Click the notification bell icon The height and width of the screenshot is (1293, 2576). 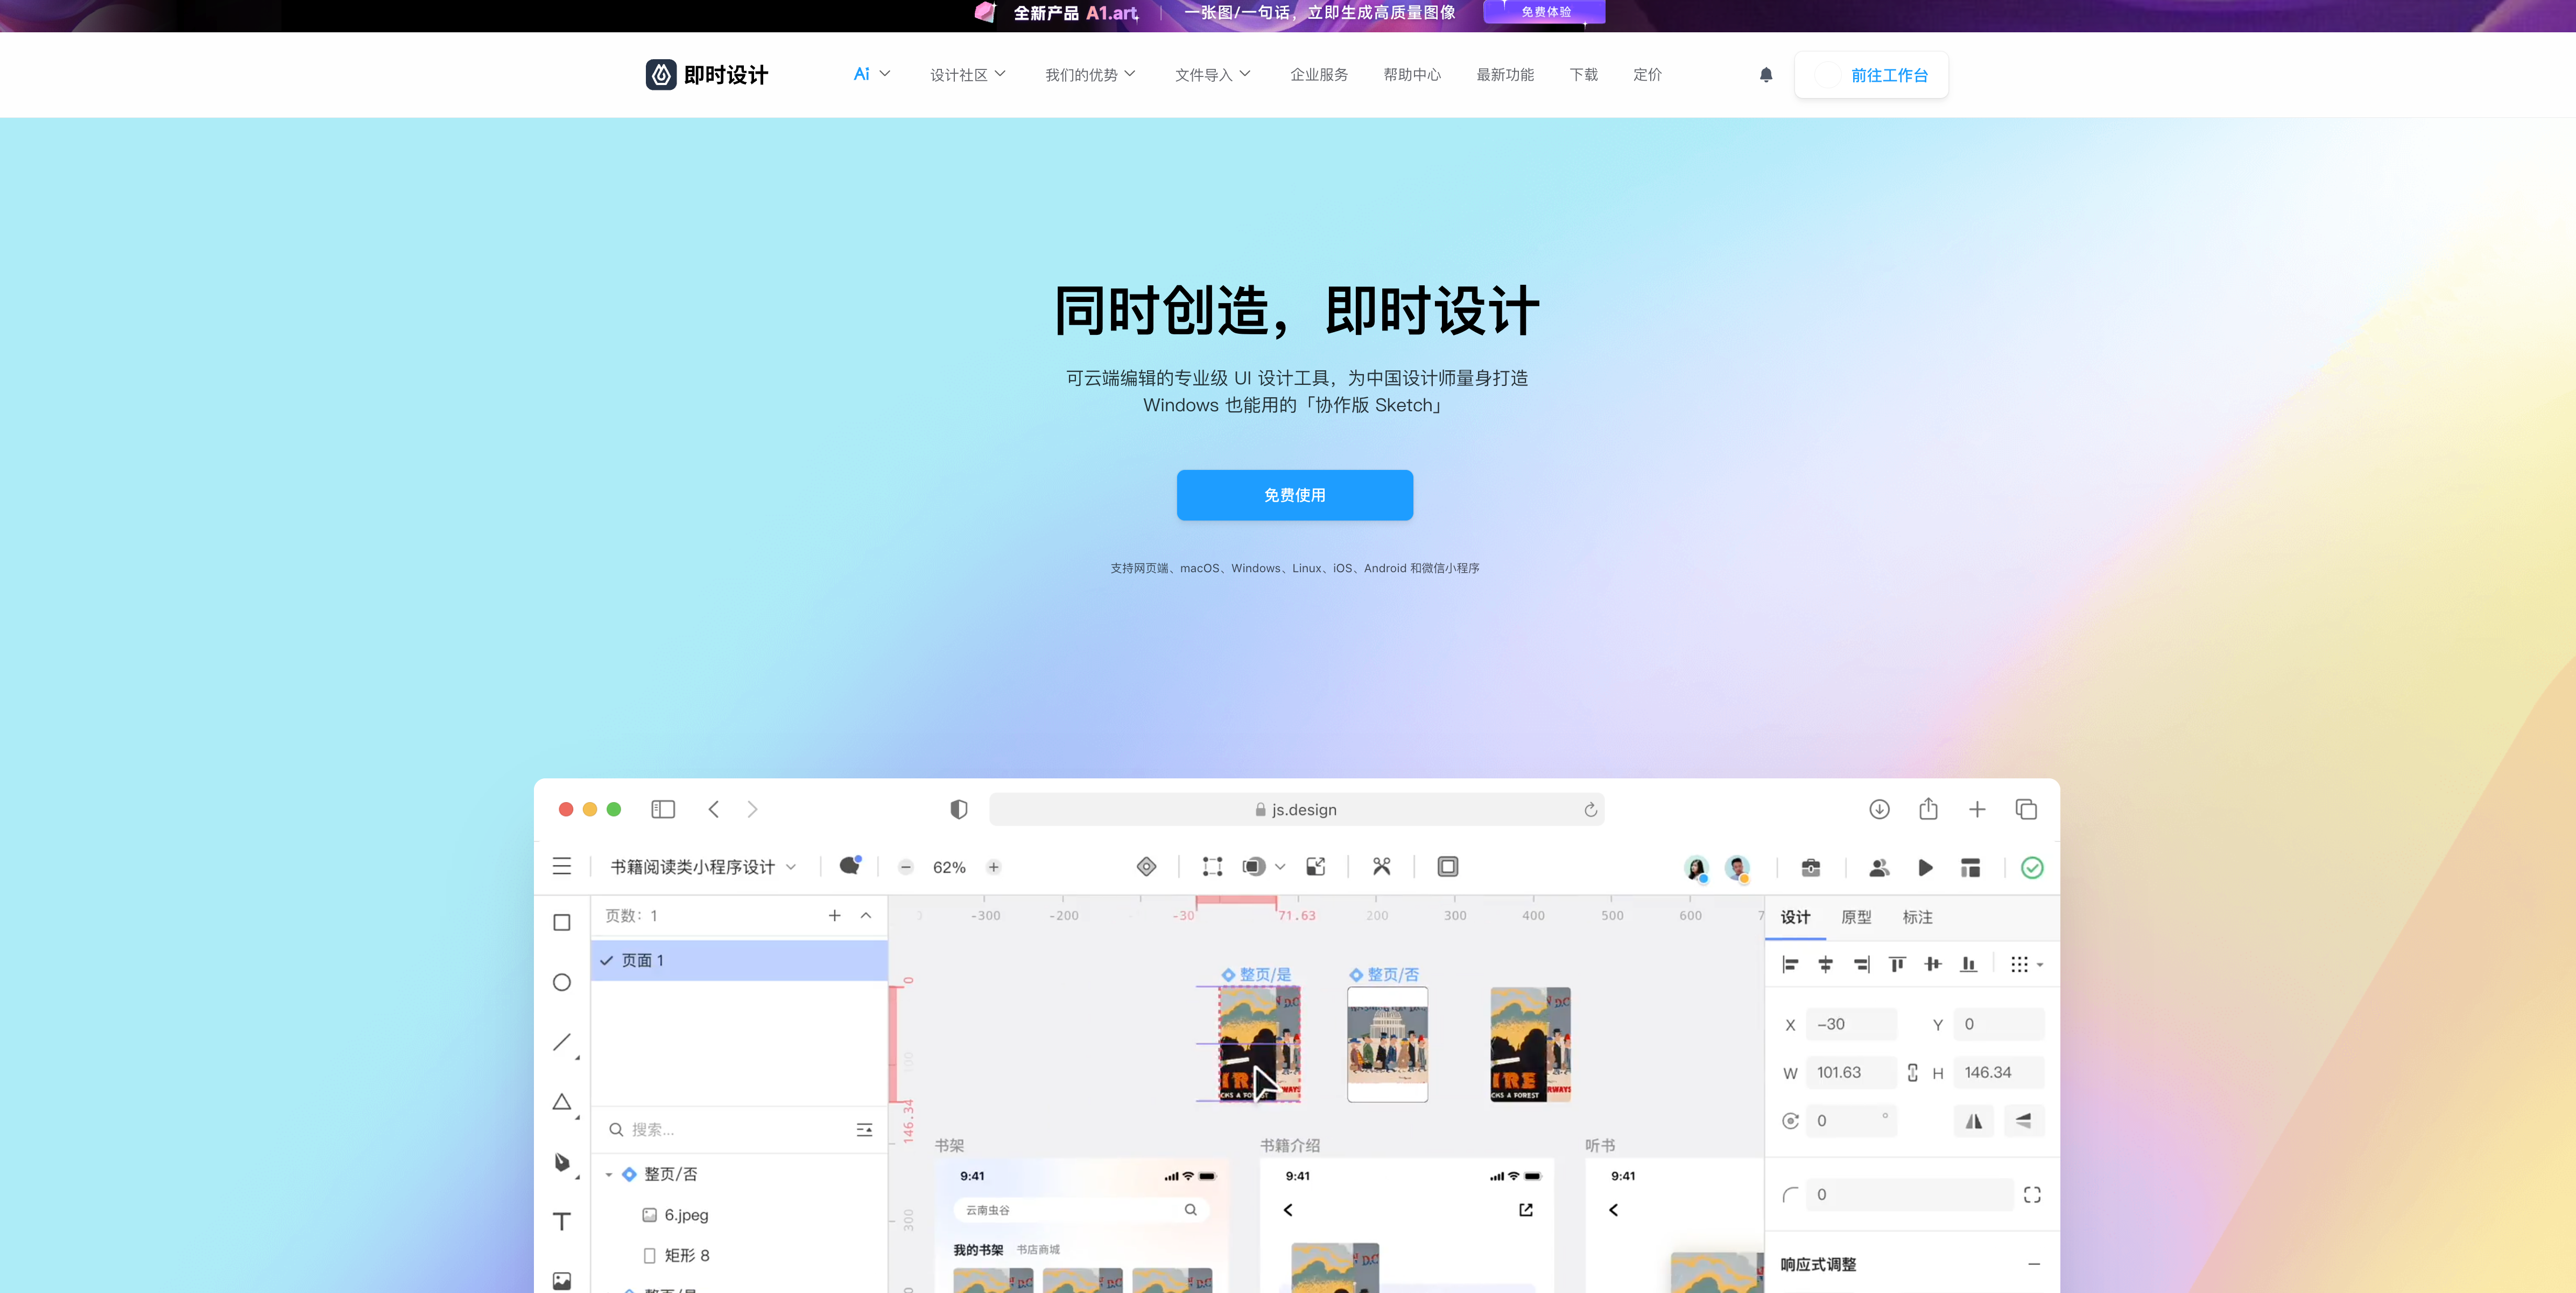point(1766,75)
